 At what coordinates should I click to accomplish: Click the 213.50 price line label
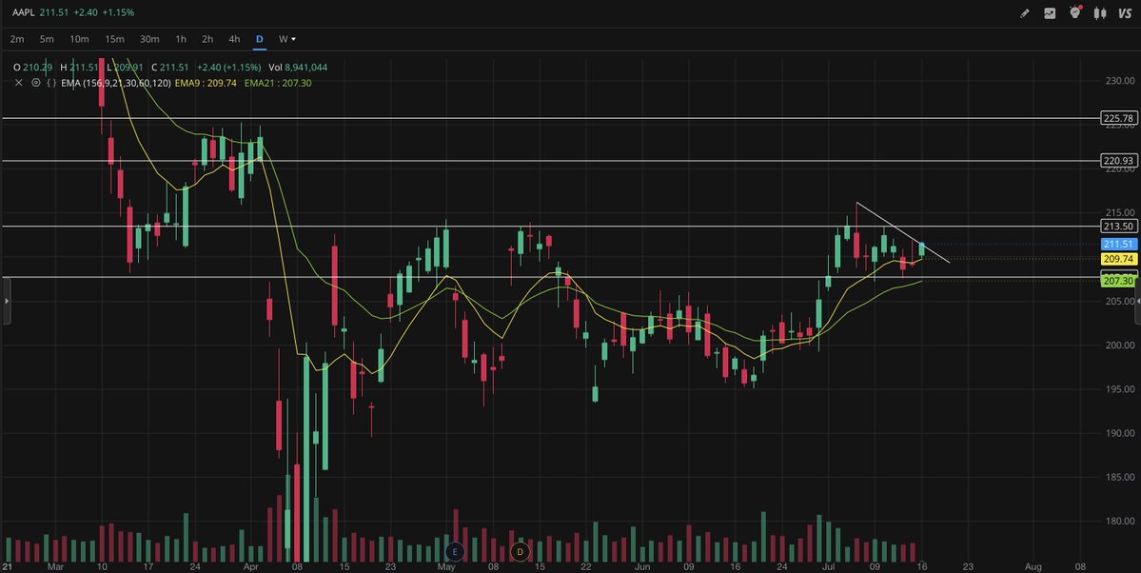pyautogui.click(x=1118, y=227)
